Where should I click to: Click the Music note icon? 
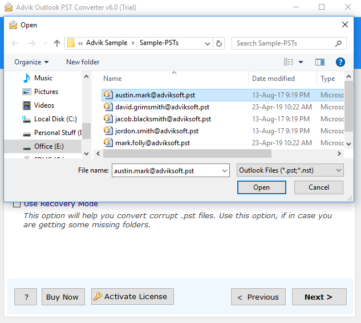27,78
